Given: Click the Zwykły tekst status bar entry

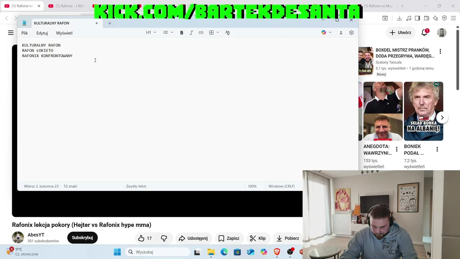Looking at the screenshot, I should [136, 186].
